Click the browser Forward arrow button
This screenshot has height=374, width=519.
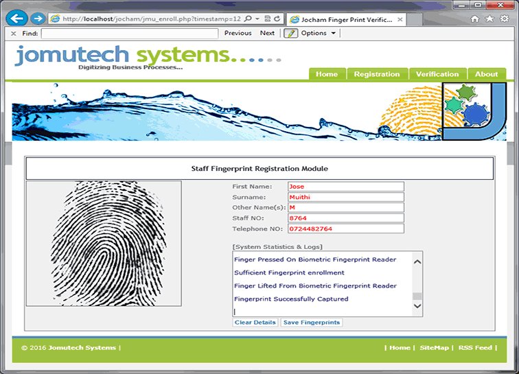coord(38,19)
